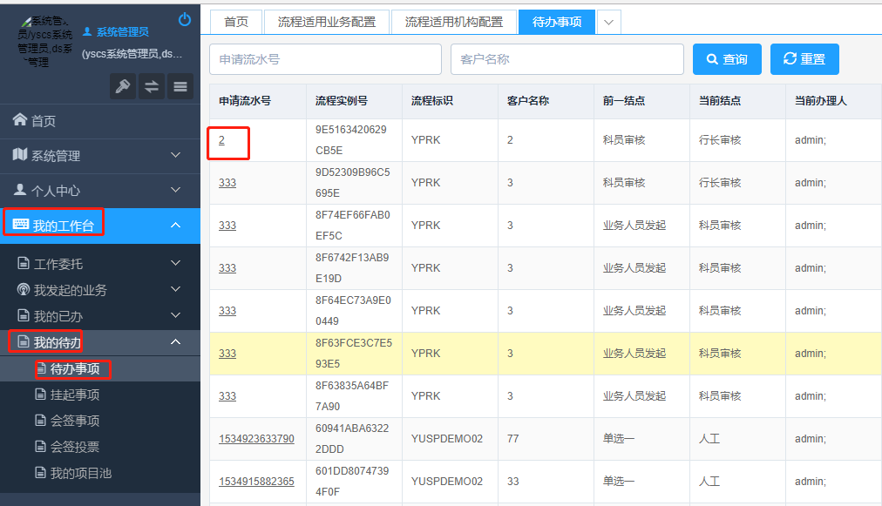The width and height of the screenshot is (882, 506).
Task: Click the 申请流水号 input field
Action: point(324,58)
